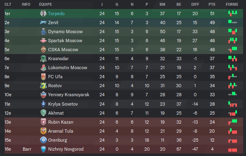The width and height of the screenshot is (246, 156).
Task: Click the Rostov team crest
Action: click(x=43, y=86)
